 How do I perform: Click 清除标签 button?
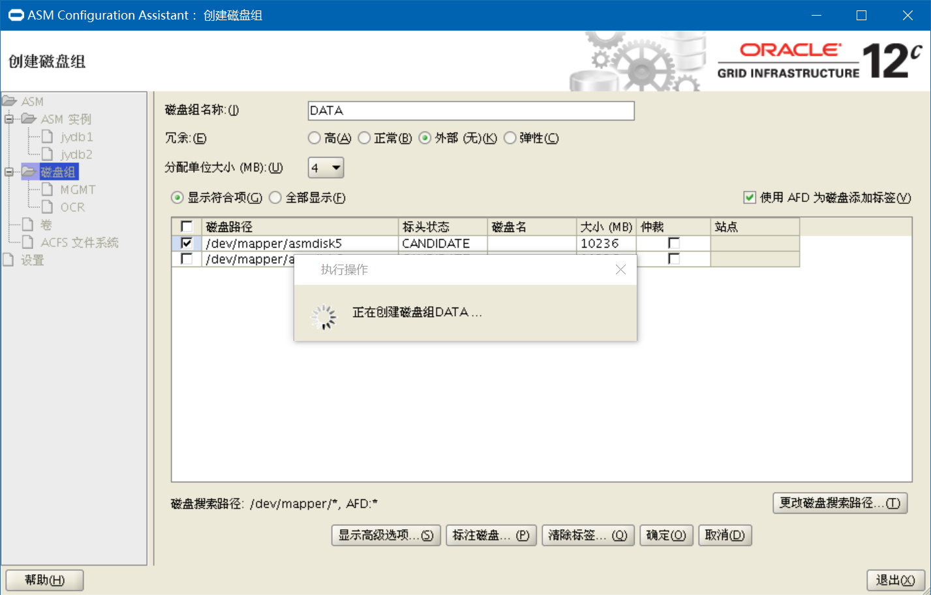click(588, 535)
